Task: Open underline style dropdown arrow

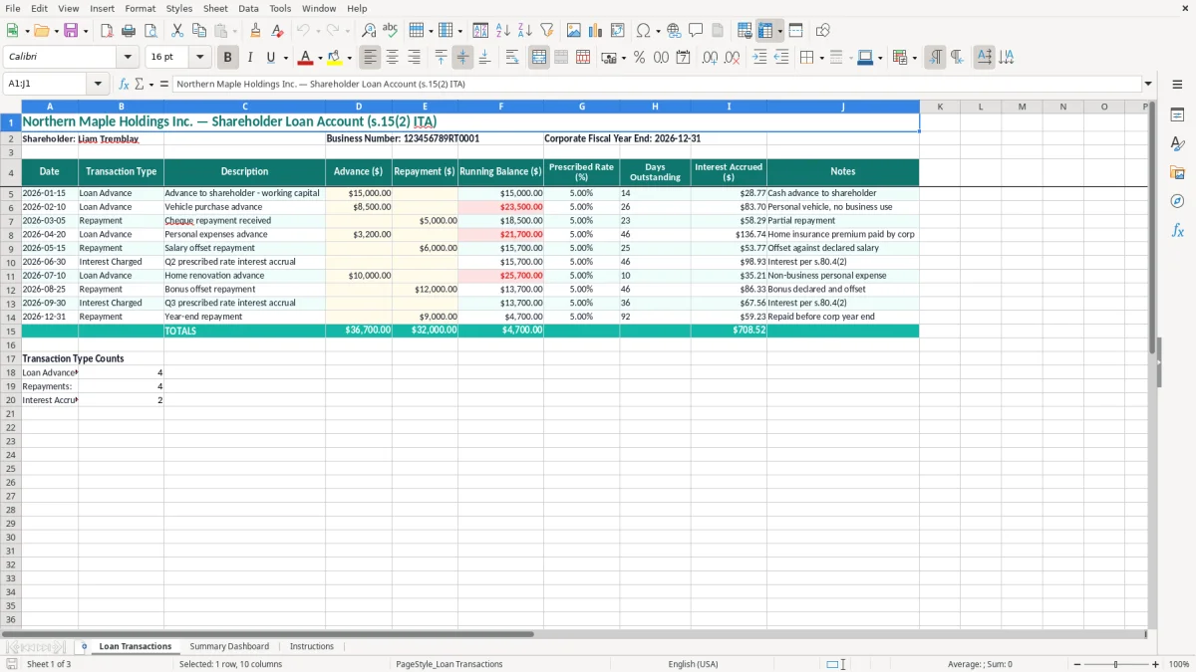Action: [285, 58]
